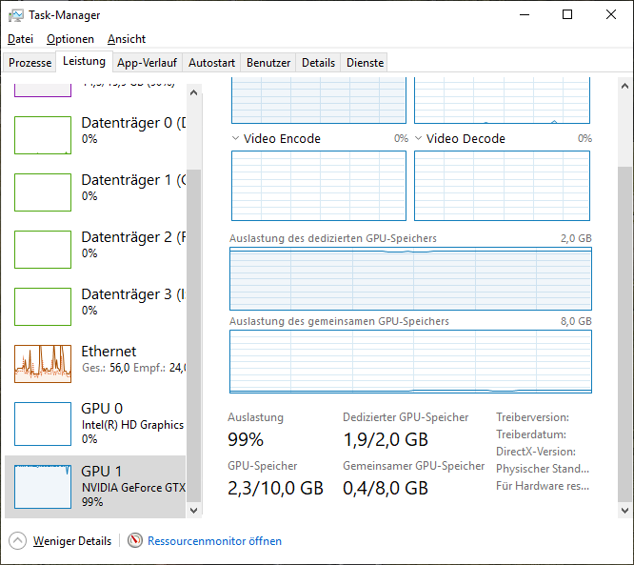
Task: Click the right pane scroll down arrow
Action: coord(624,511)
